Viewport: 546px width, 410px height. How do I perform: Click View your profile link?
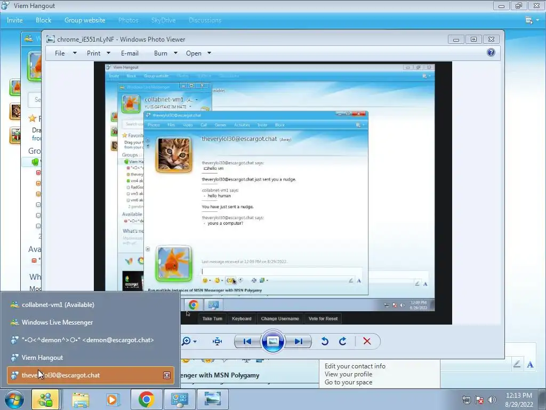348,374
